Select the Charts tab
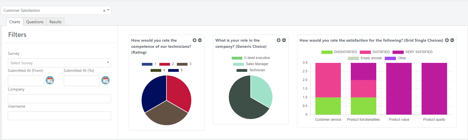This screenshot has width=468, height=140. coord(15,22)
